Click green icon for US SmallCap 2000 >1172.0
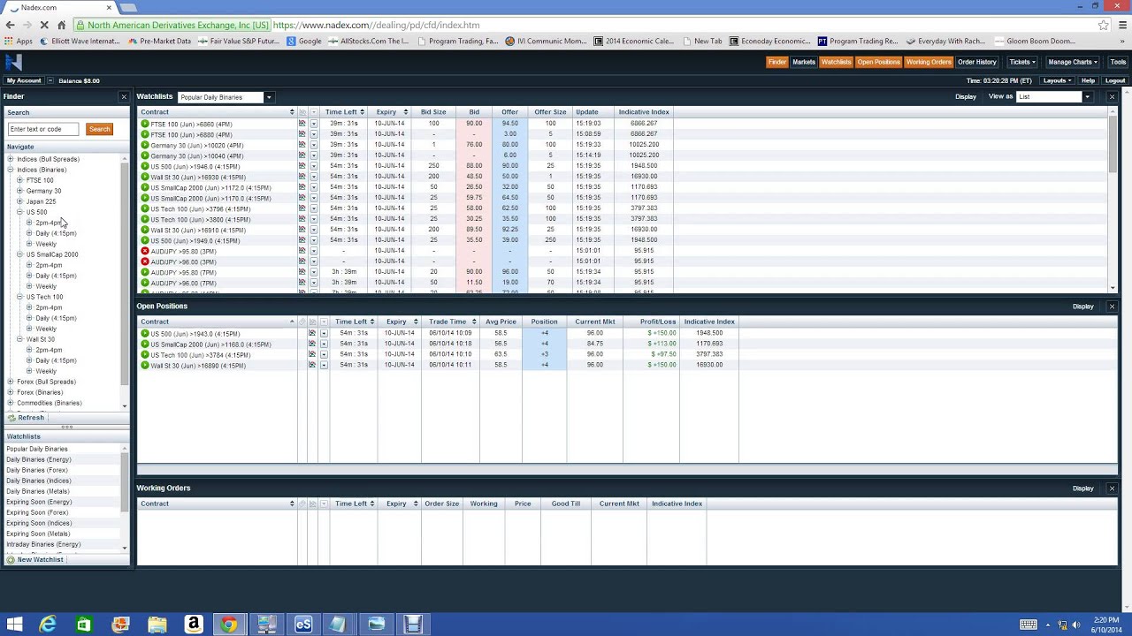 coord(145,187)
